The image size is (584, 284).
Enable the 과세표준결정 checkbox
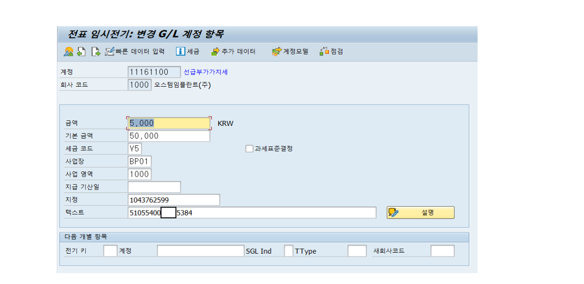pos(249,148)
